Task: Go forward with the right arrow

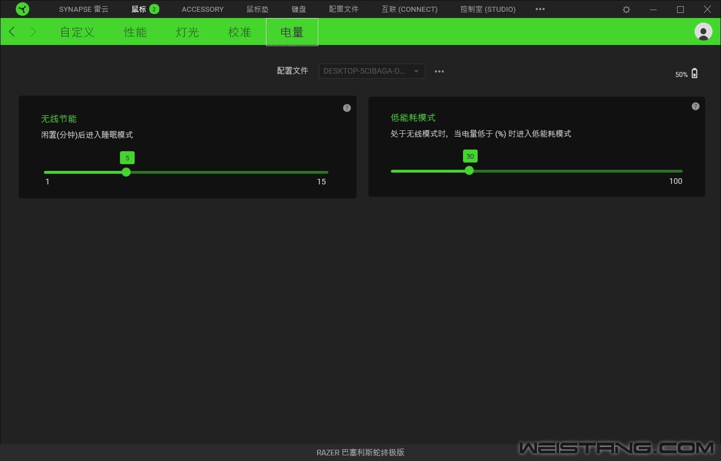Action: tap(33, 31)
